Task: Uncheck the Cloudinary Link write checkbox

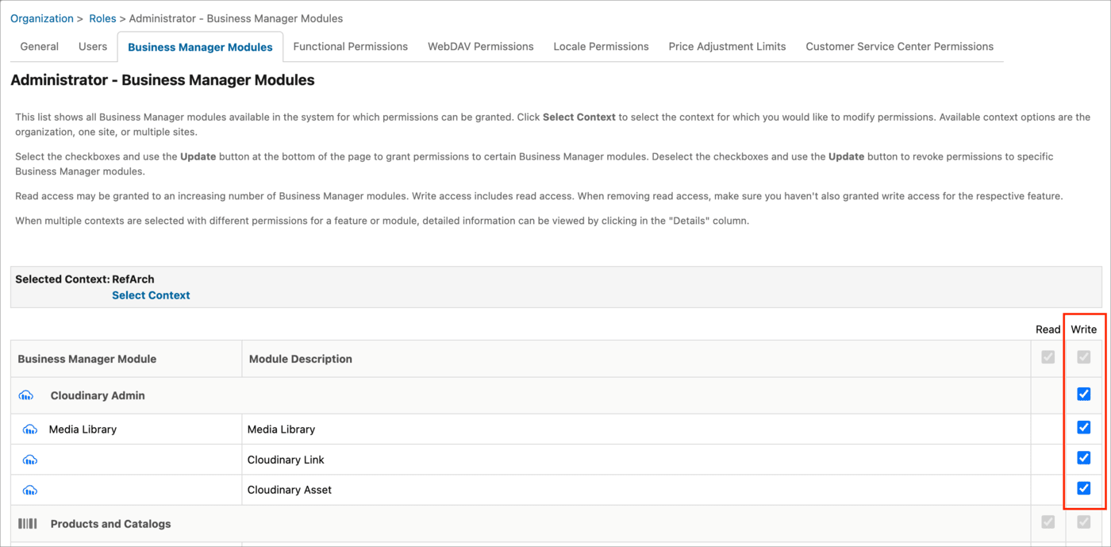Action: [1083, 457]
